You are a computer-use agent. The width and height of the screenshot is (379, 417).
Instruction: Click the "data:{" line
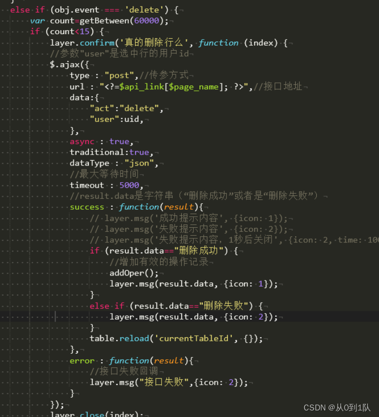84,98
